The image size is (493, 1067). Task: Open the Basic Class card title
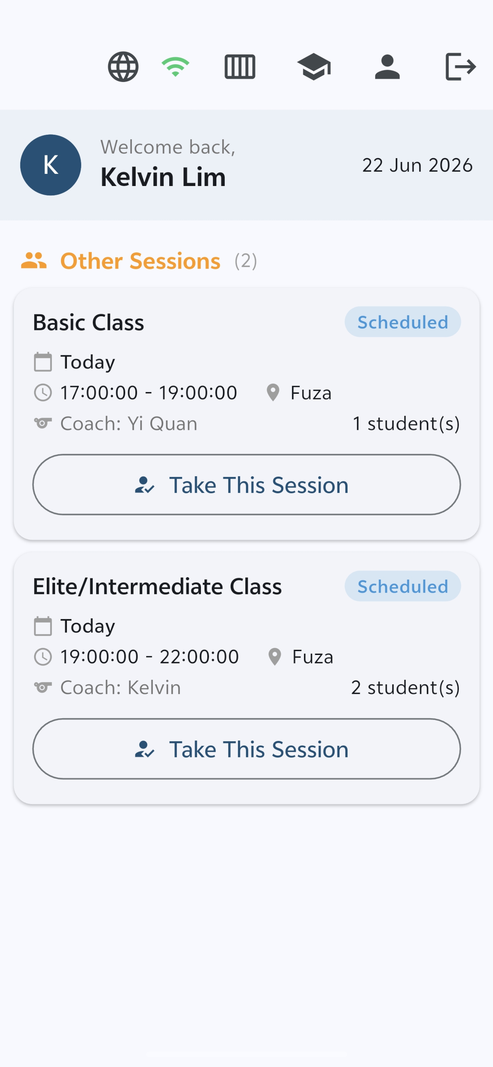pyautogui.click(x=89, y=322)
